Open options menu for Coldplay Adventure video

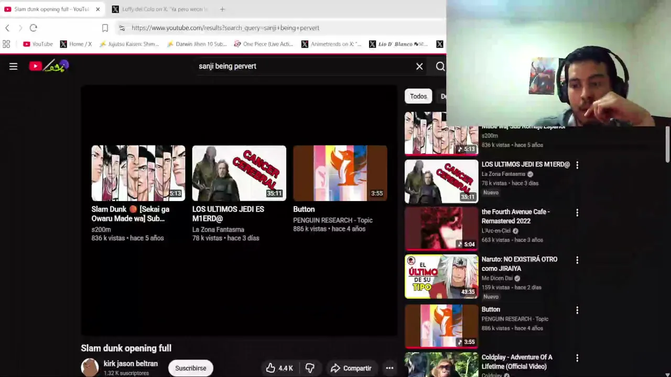click(x=577, y=358)
